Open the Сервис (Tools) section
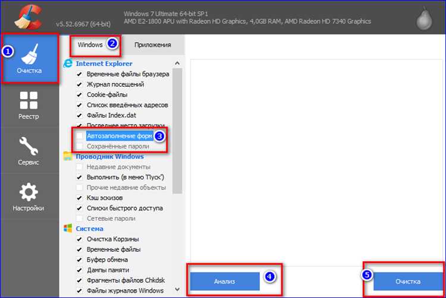446x298 pixels. coord(29,151)
